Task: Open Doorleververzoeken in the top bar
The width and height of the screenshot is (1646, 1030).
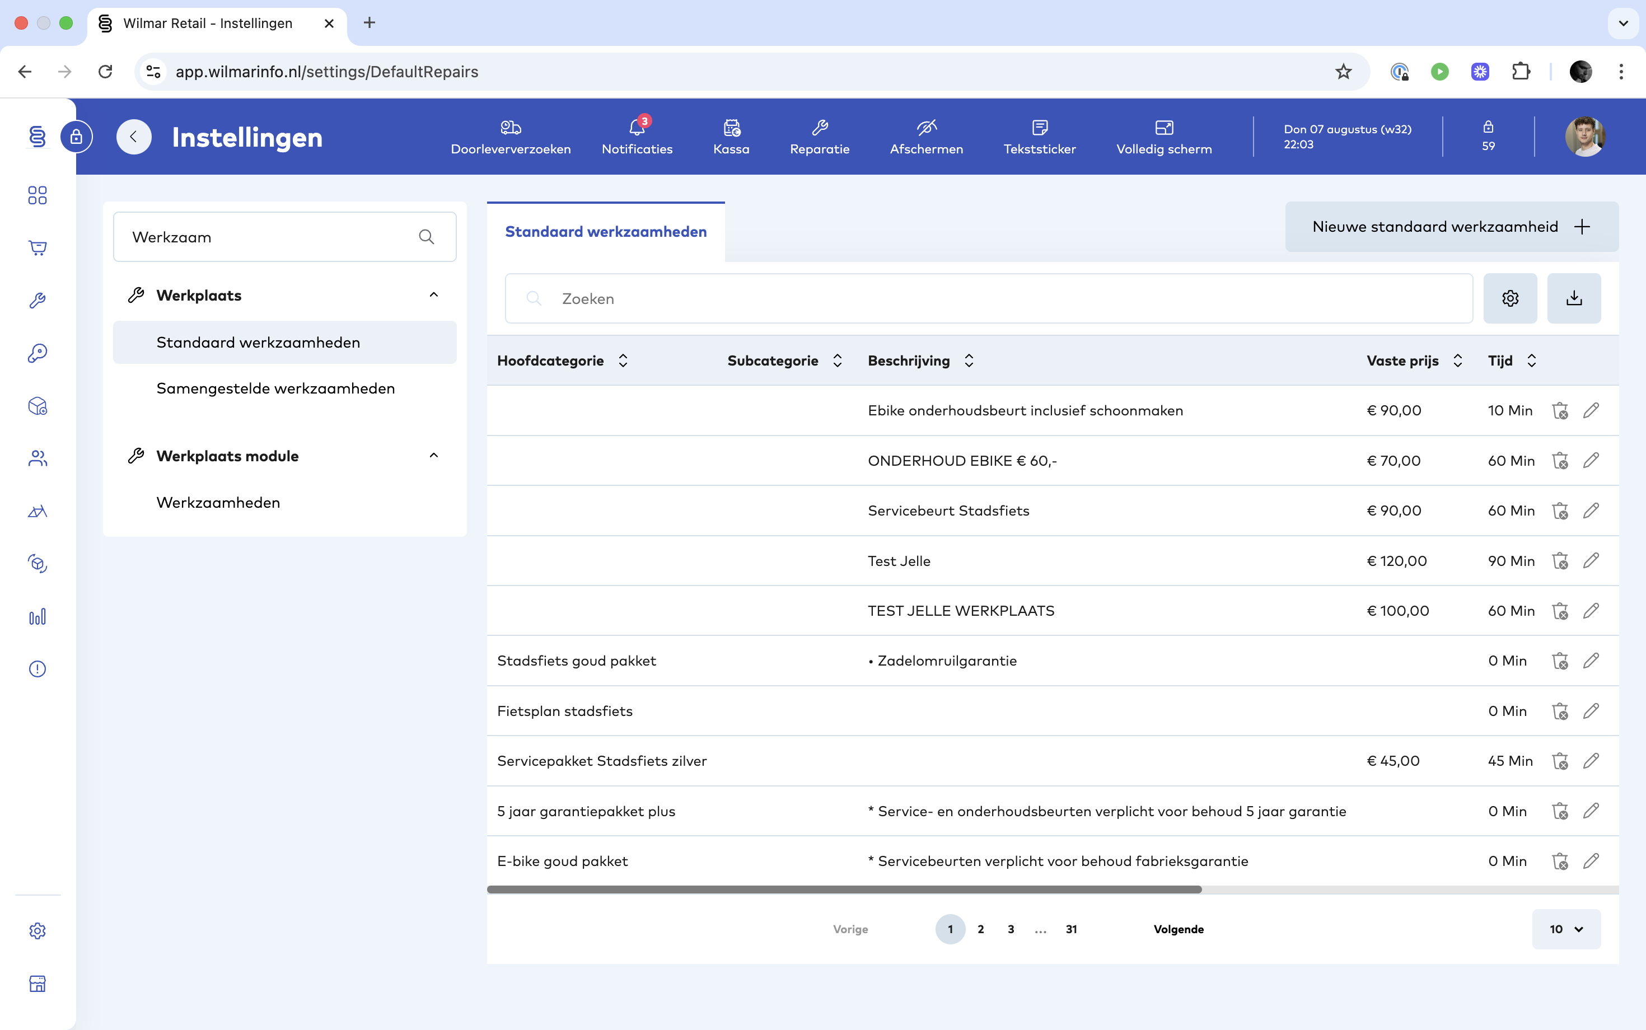Action: (510, 137)
